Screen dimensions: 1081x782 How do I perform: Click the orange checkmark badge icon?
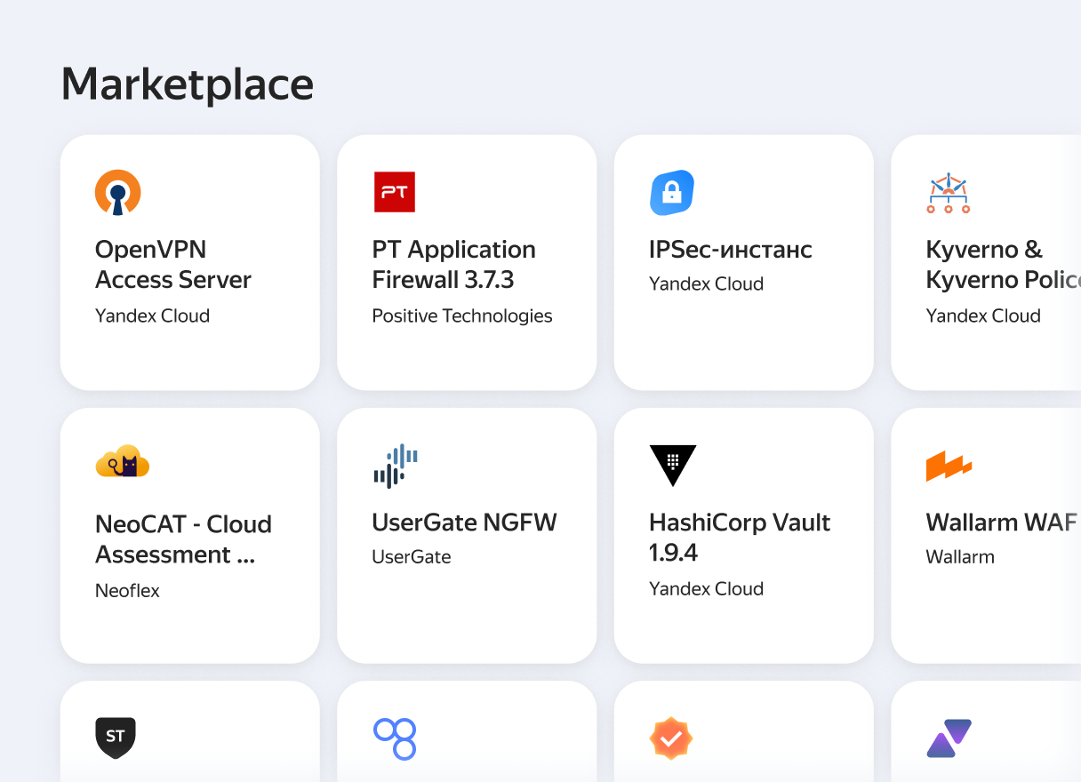[671, 738]
